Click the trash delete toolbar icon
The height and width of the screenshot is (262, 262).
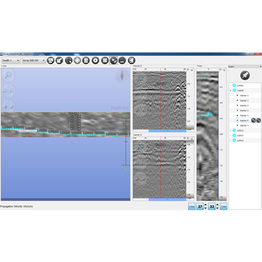pyautogui.click(x=86, y=60)
